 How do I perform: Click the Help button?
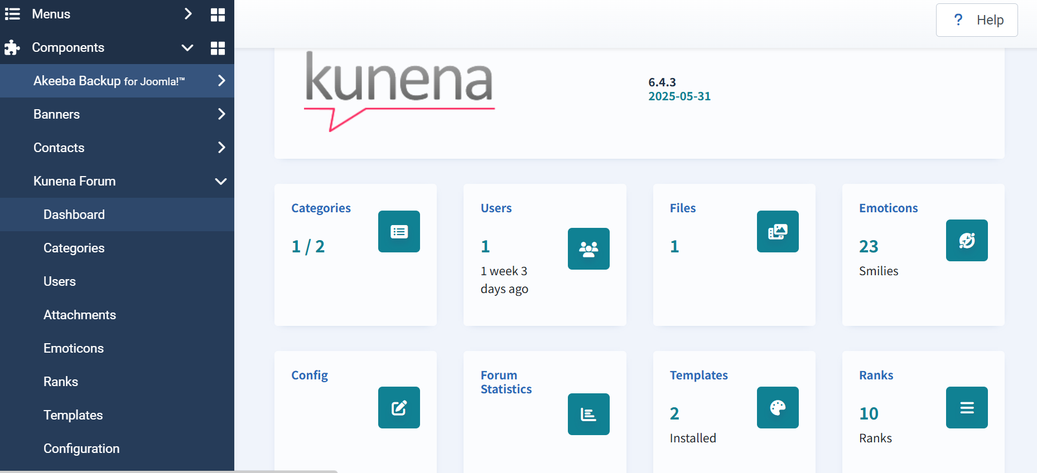(977, 20)
